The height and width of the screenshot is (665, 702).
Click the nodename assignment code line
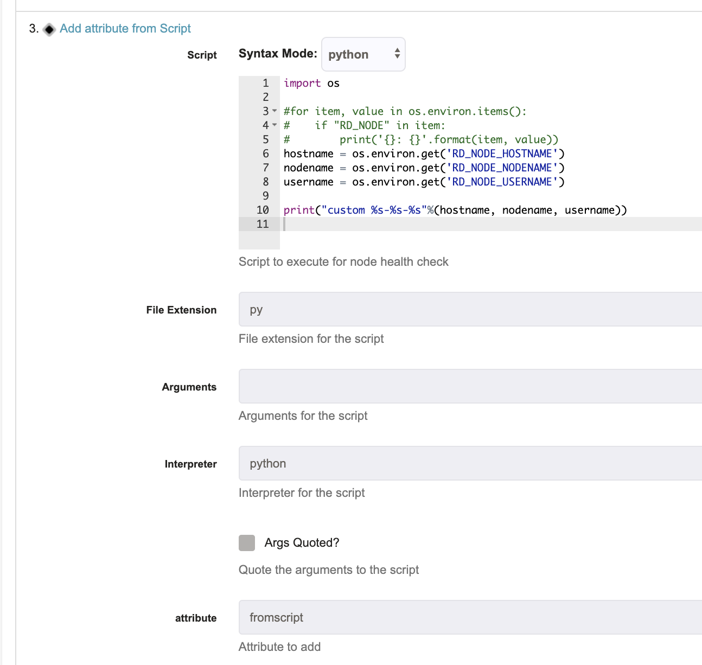click(424, 168)
